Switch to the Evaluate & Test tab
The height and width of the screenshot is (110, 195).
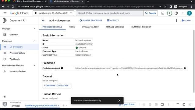click(x=90, y=27)
